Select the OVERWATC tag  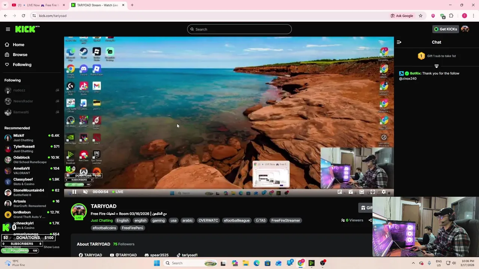pos(208,220)
